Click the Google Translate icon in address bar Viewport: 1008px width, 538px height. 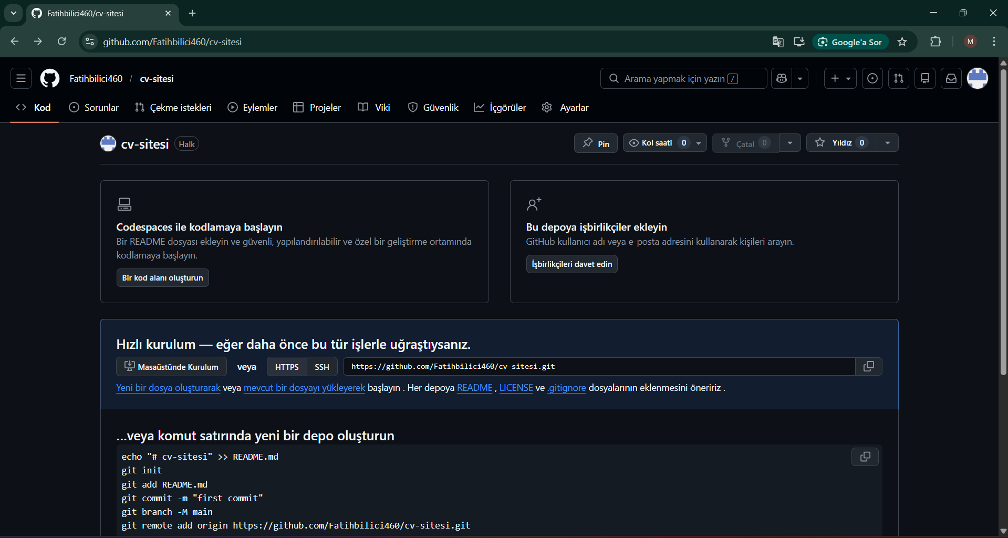click(778, 42)
